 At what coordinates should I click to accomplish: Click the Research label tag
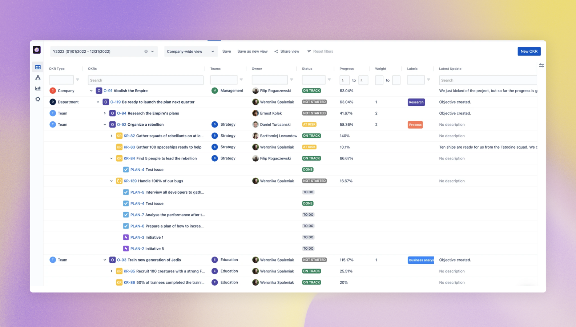(416, 102)
